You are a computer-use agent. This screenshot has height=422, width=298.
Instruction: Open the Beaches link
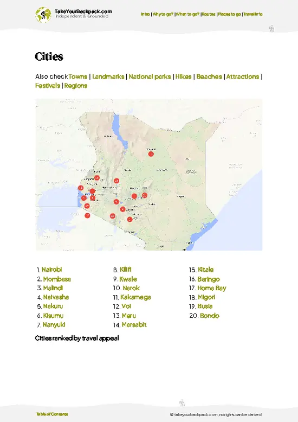point(209,76)
